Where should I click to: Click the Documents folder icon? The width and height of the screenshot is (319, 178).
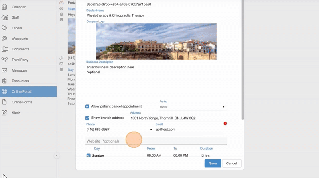click(x=5, y=49)
